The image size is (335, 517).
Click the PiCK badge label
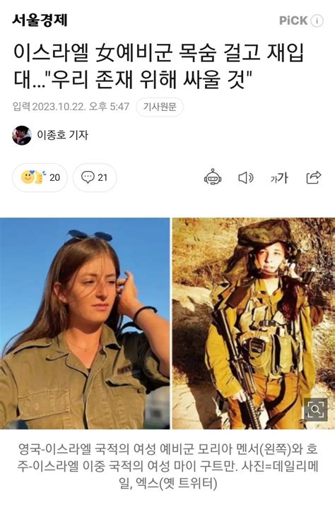[293, 20]
